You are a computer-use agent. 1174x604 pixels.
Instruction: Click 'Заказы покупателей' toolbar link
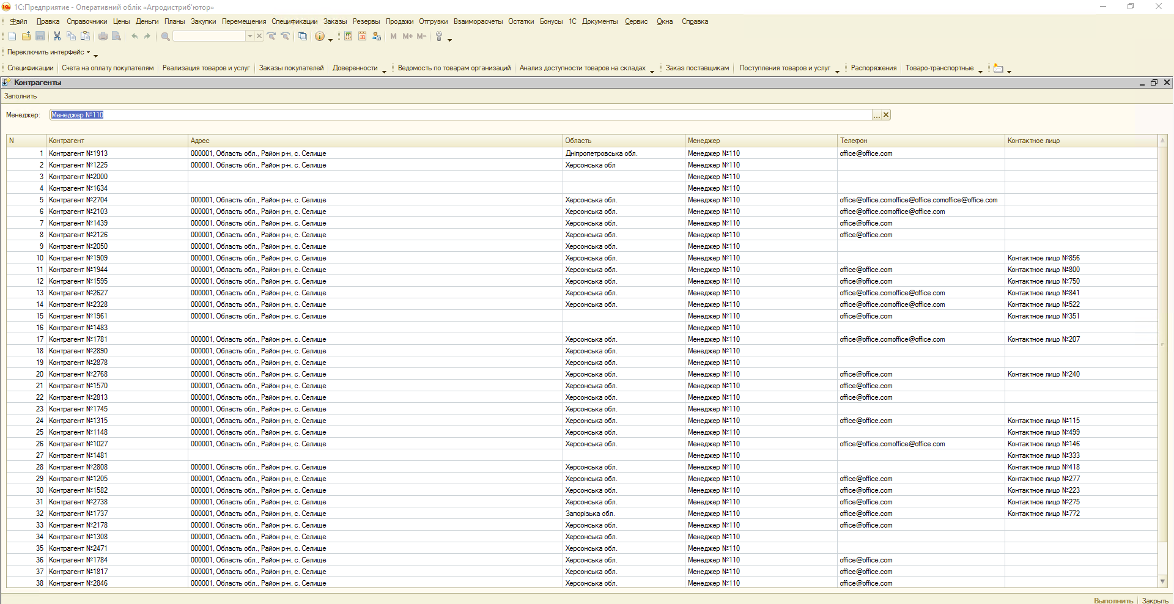(x=291, y=68)
